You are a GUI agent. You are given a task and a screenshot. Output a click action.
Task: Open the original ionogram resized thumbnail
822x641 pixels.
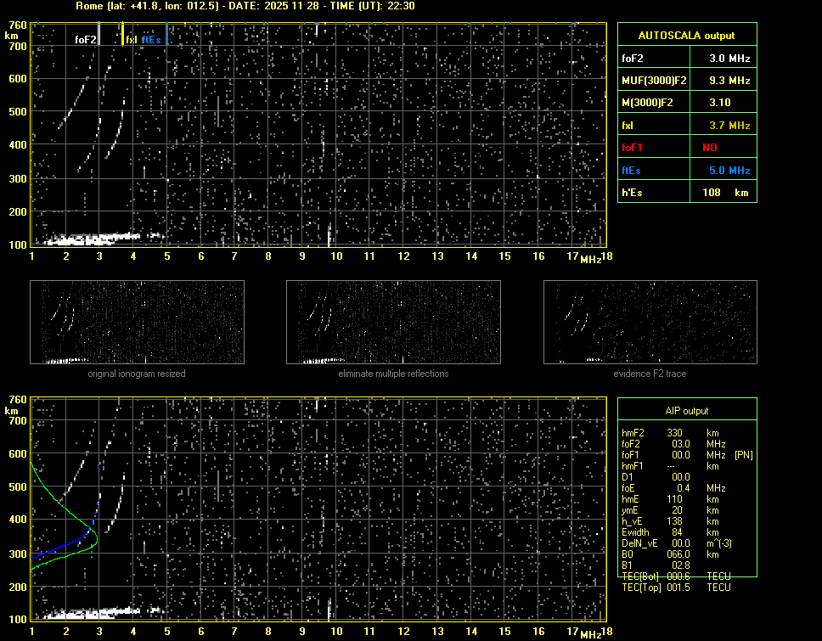point(137,322)
